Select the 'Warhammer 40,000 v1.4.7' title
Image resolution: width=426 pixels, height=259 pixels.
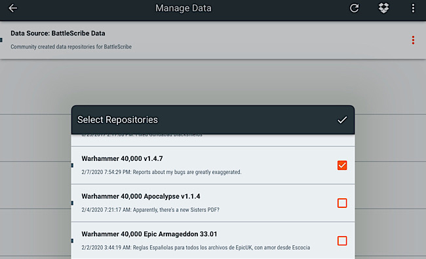(x=122, y=159)
